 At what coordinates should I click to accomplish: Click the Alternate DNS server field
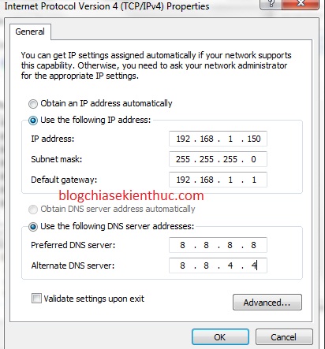pos(218,265)
